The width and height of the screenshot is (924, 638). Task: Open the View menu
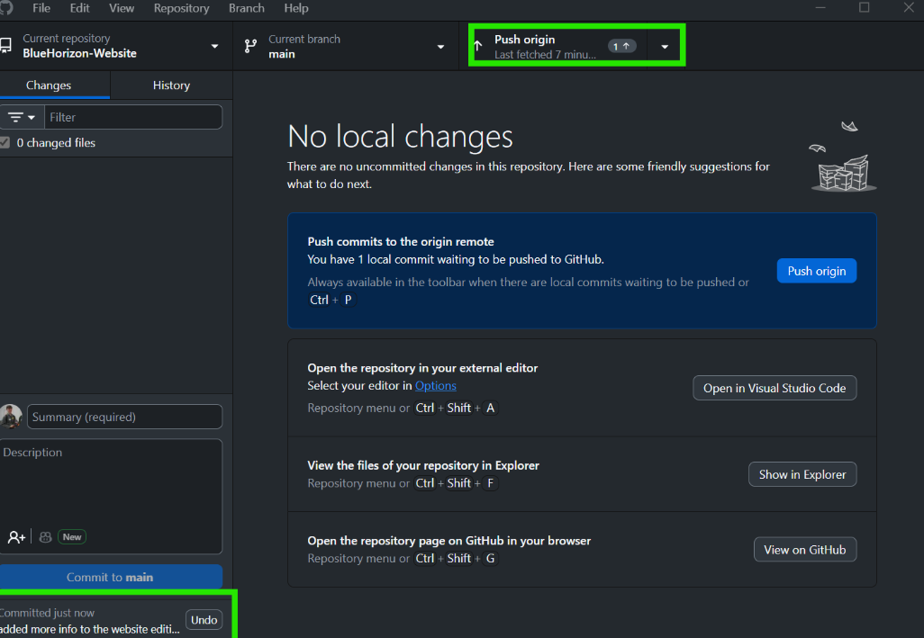pyautogui.click(x=122, y=8)
